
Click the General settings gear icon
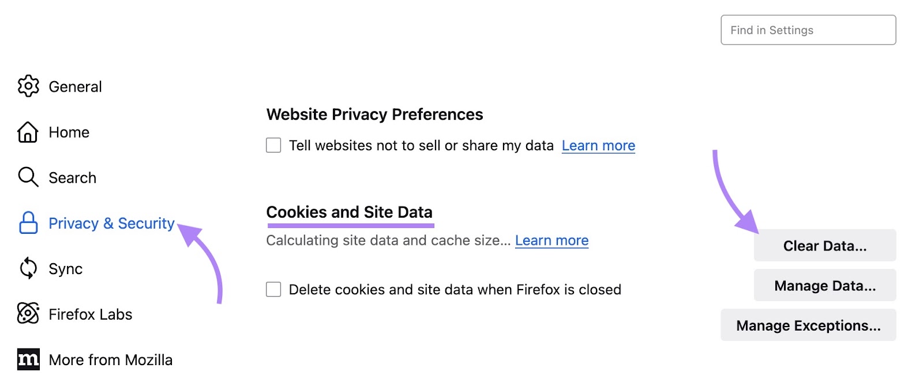27,86
